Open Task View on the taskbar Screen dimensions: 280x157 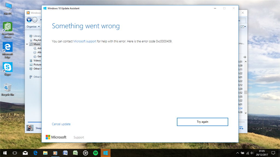coord(15,153)
